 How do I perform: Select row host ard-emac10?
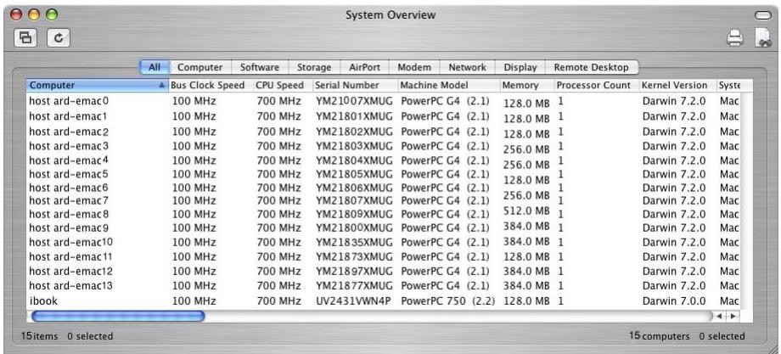coord(383,243)
